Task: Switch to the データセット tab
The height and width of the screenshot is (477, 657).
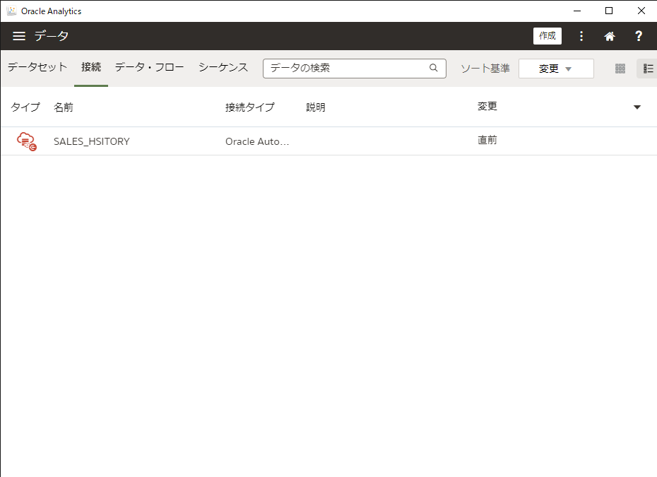Action: pos(37,67)
